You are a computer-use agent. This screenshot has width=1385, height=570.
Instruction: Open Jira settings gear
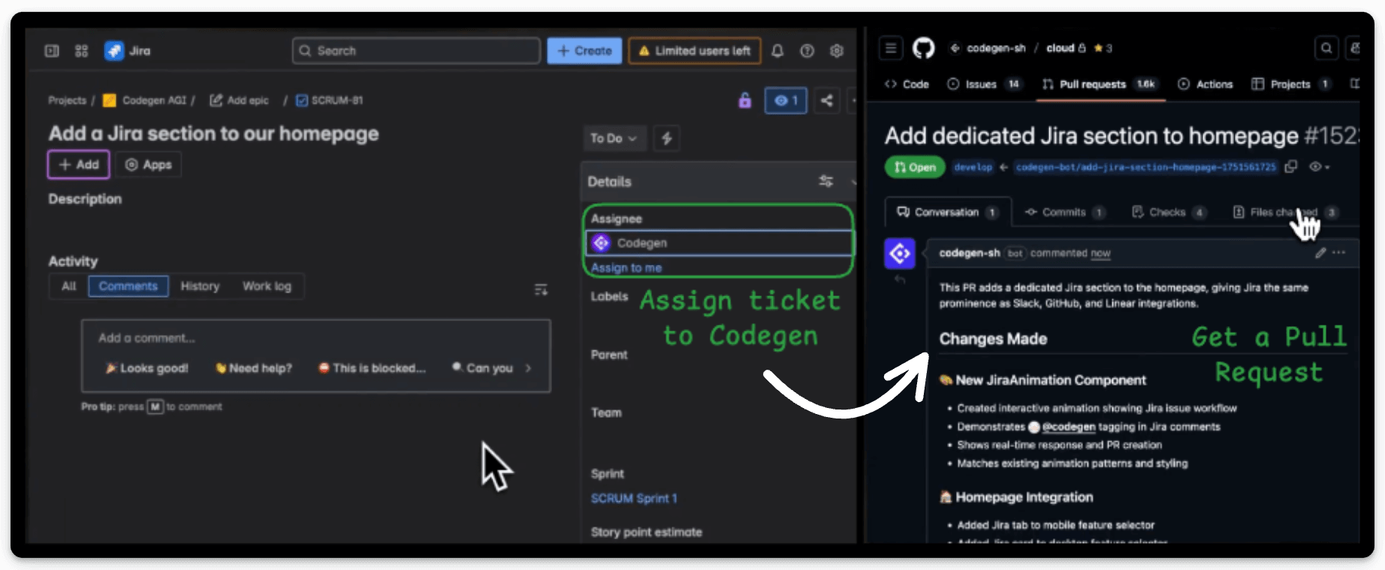click(837, 51)
